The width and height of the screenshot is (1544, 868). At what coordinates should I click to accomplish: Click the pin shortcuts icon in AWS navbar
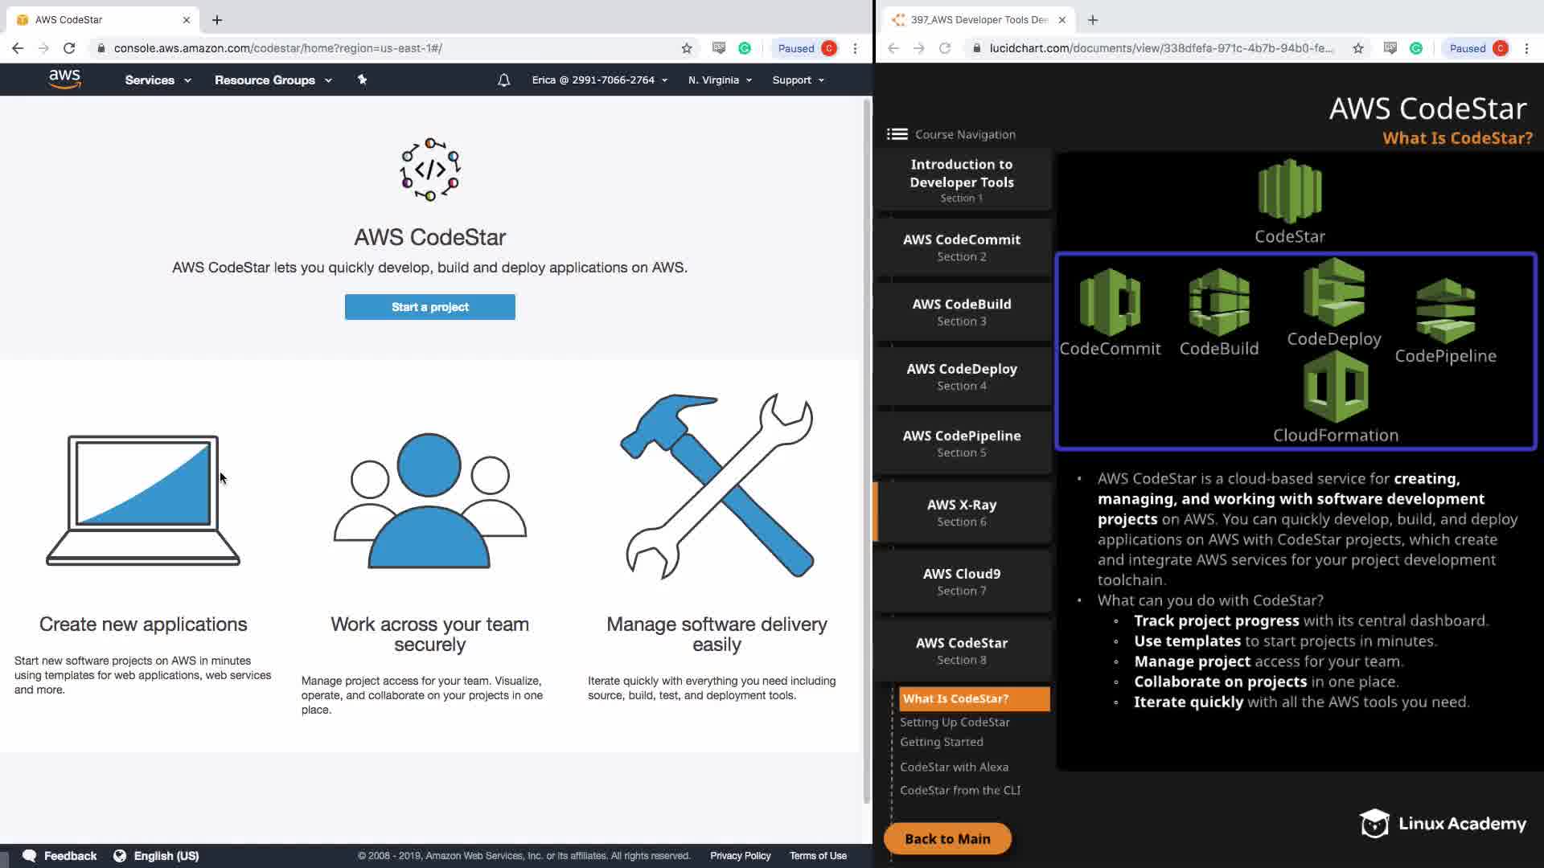(x=362, y=80)
